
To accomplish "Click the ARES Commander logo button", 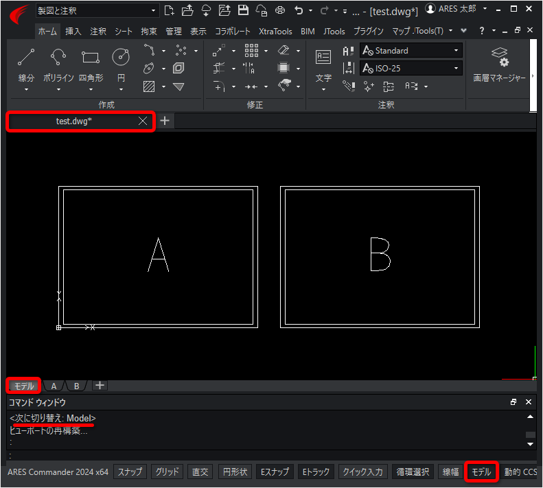I will [19, 14].
